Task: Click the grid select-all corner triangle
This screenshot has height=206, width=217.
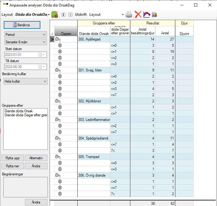Action: (x=52, y=33)
